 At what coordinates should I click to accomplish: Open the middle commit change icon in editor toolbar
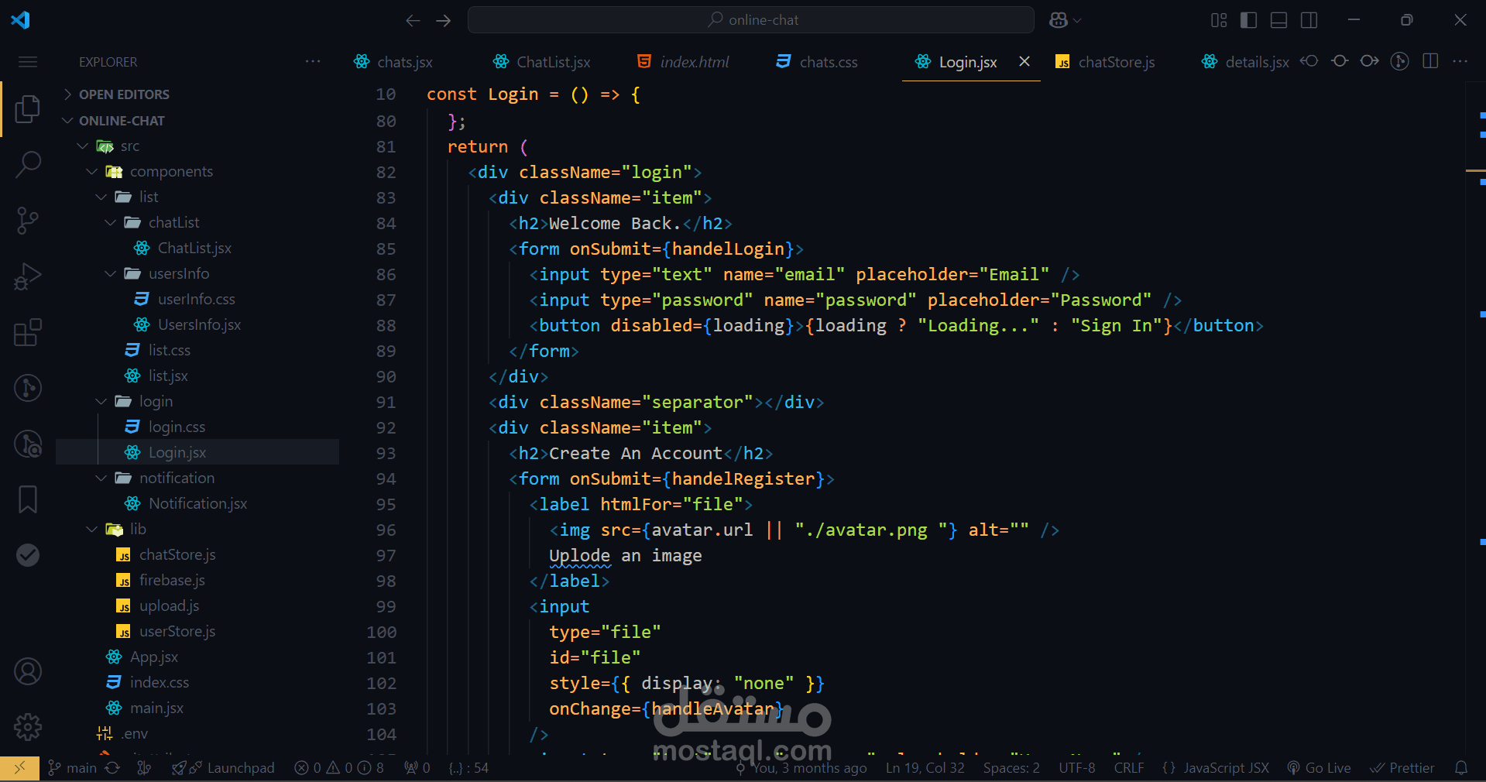click(1340, 61)
